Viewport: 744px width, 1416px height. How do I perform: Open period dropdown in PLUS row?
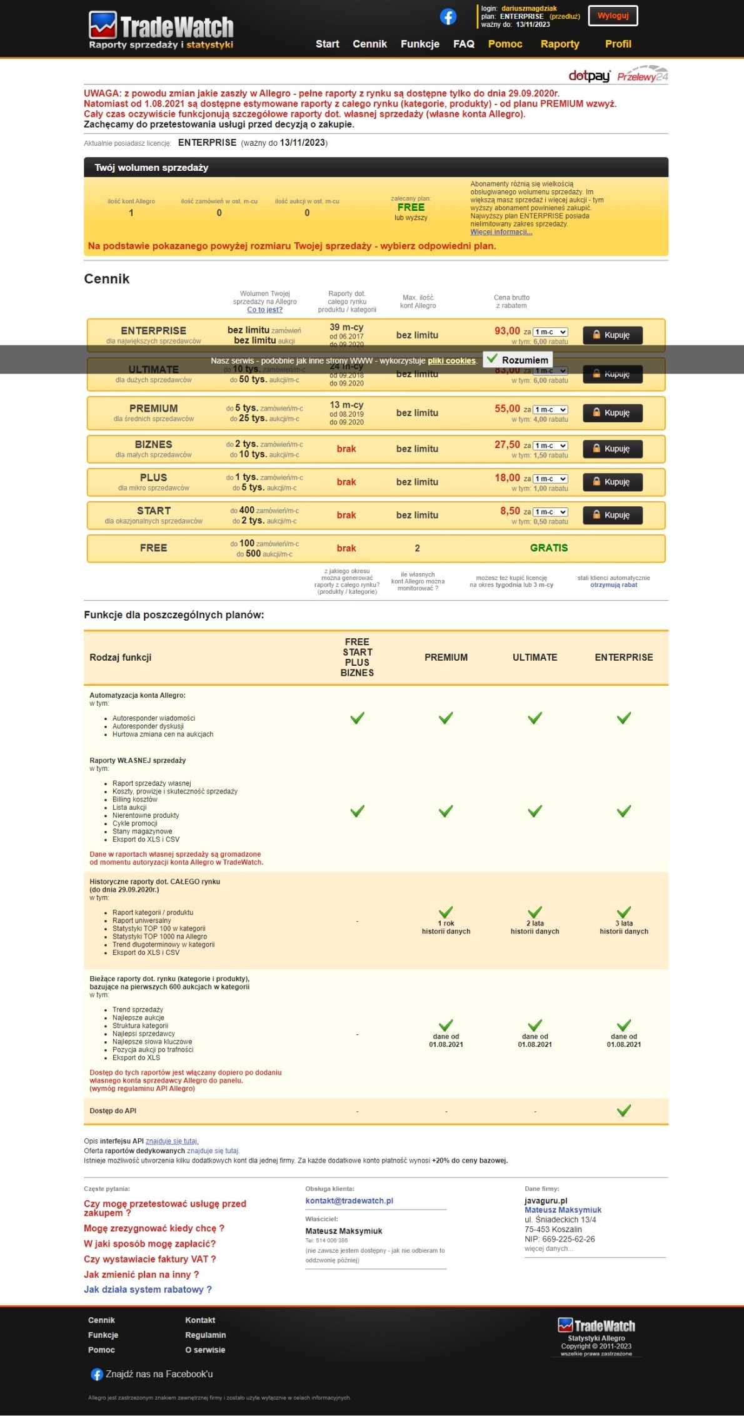click(x=550, y=479)
